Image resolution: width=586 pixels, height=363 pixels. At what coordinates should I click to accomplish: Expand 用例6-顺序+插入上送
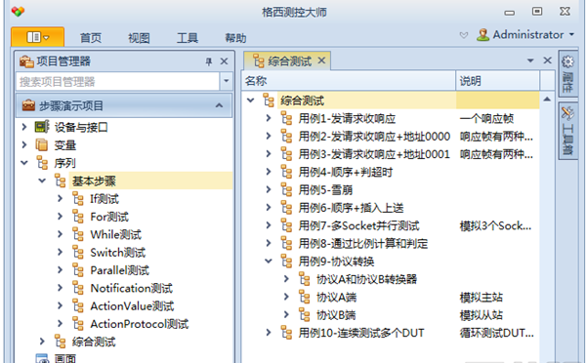pyautogui.click(x=269, y=207)
